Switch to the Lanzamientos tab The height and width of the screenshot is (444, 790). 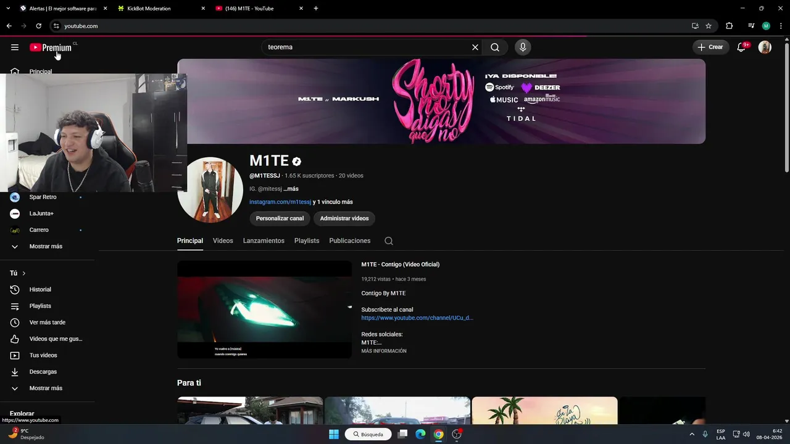pos(264,240)
